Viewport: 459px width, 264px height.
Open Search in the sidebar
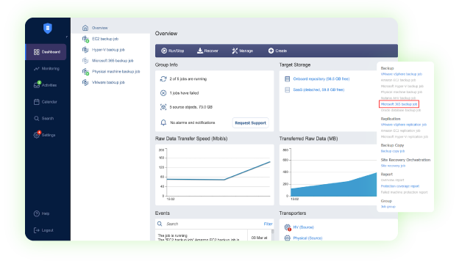[x=44, y=119]
